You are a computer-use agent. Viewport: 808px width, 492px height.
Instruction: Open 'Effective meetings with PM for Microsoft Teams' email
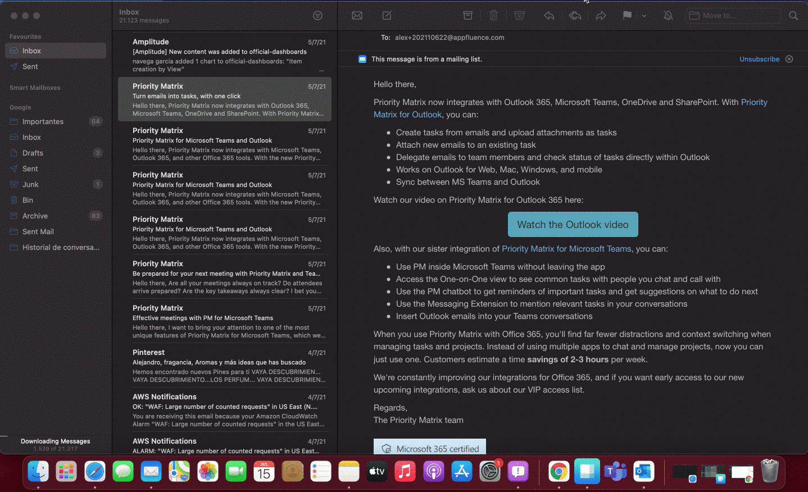click(x=225, y=321)
